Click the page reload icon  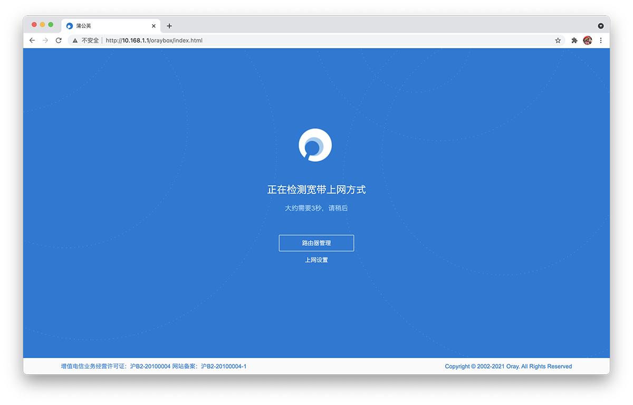click(x=58, y=40)
